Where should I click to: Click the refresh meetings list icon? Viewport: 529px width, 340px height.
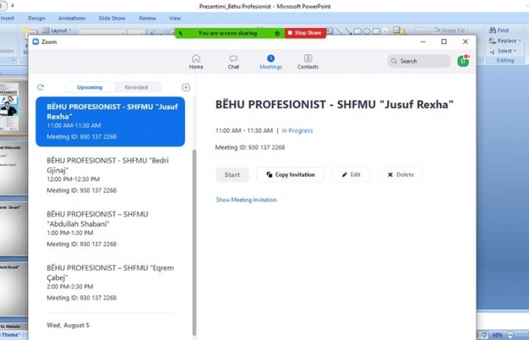tap(41, 88)
